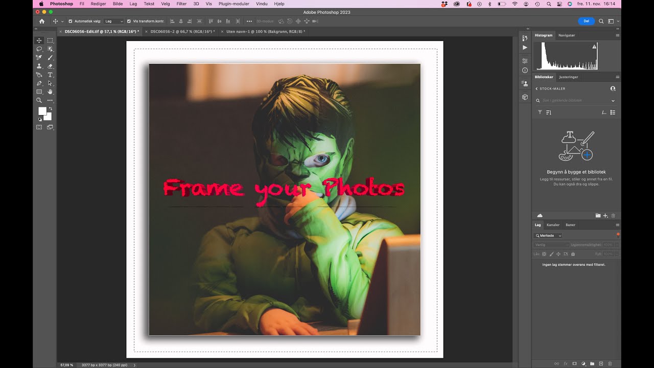The height and width of the screenshot is (368, 654).
Task: Switch to DSC06056-2 document tab
Action: pos(182,32)
